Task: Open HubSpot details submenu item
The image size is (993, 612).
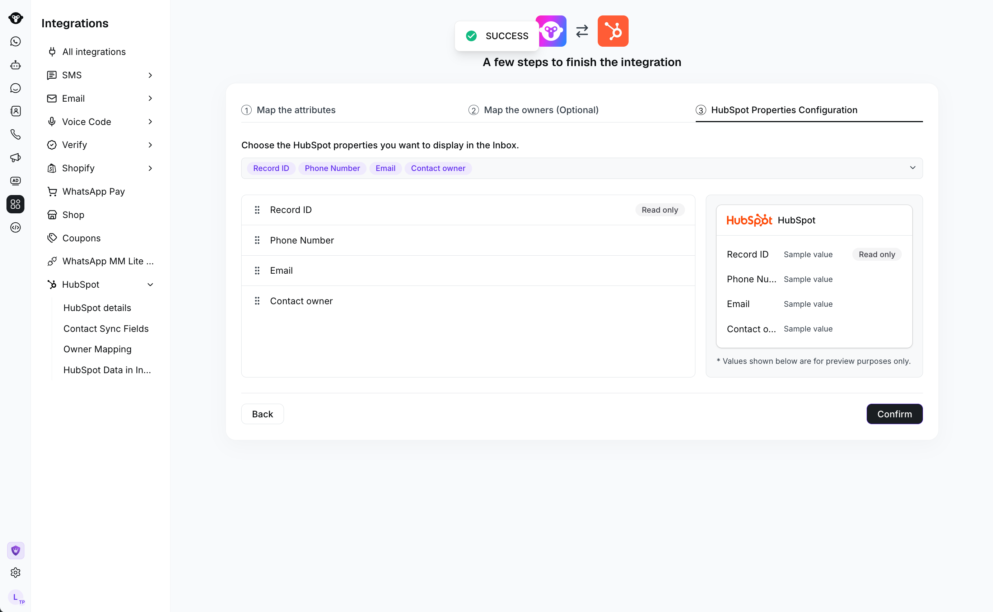Action: tap(98, 308)
